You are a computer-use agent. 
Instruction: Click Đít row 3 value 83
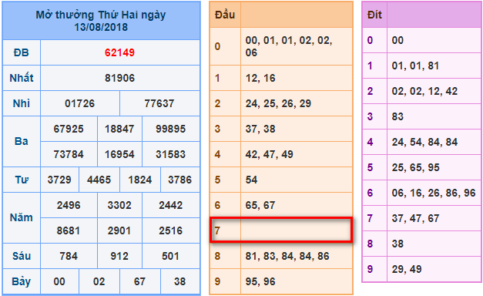(x=397, y=116)
